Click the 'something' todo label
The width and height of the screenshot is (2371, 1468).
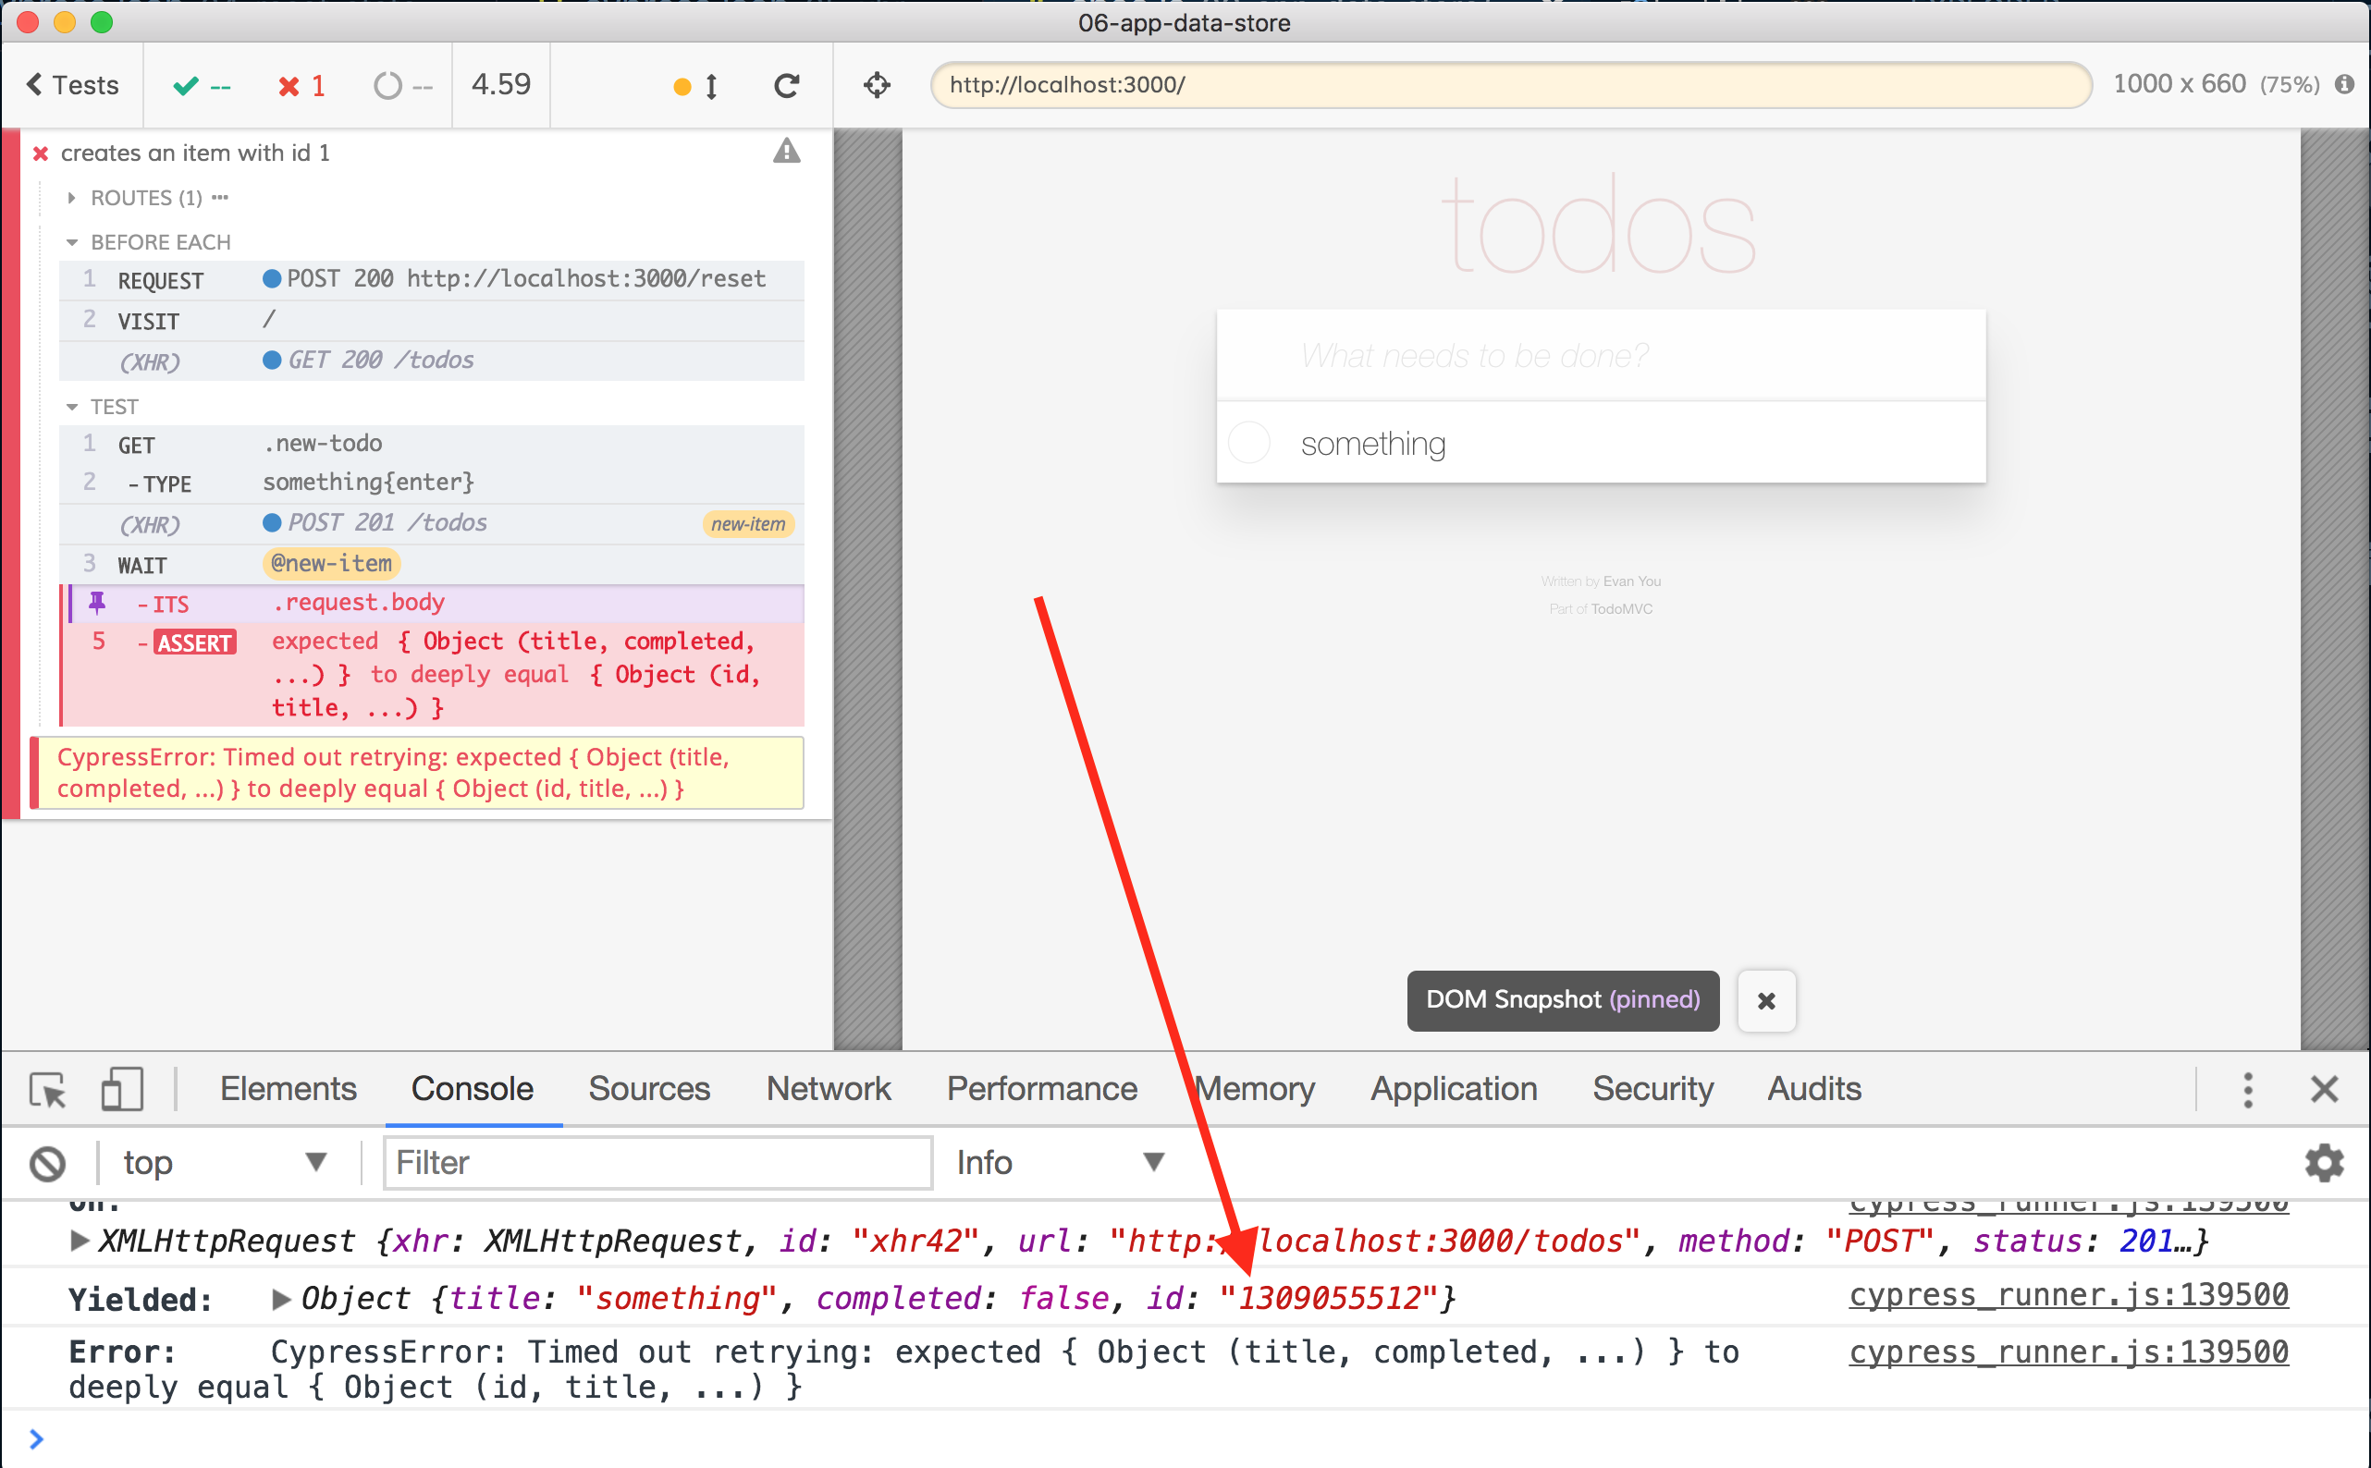tap(1373, 444)
